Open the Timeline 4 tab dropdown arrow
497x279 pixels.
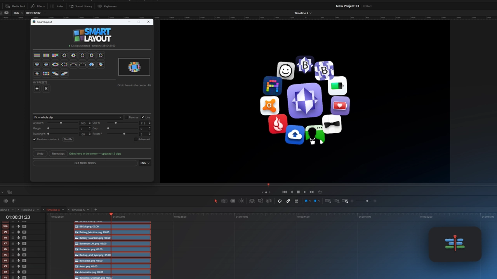click(x=62, y=210)
